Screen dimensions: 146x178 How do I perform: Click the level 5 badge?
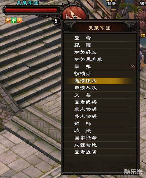pyautogui.click(x=56, y=21)
